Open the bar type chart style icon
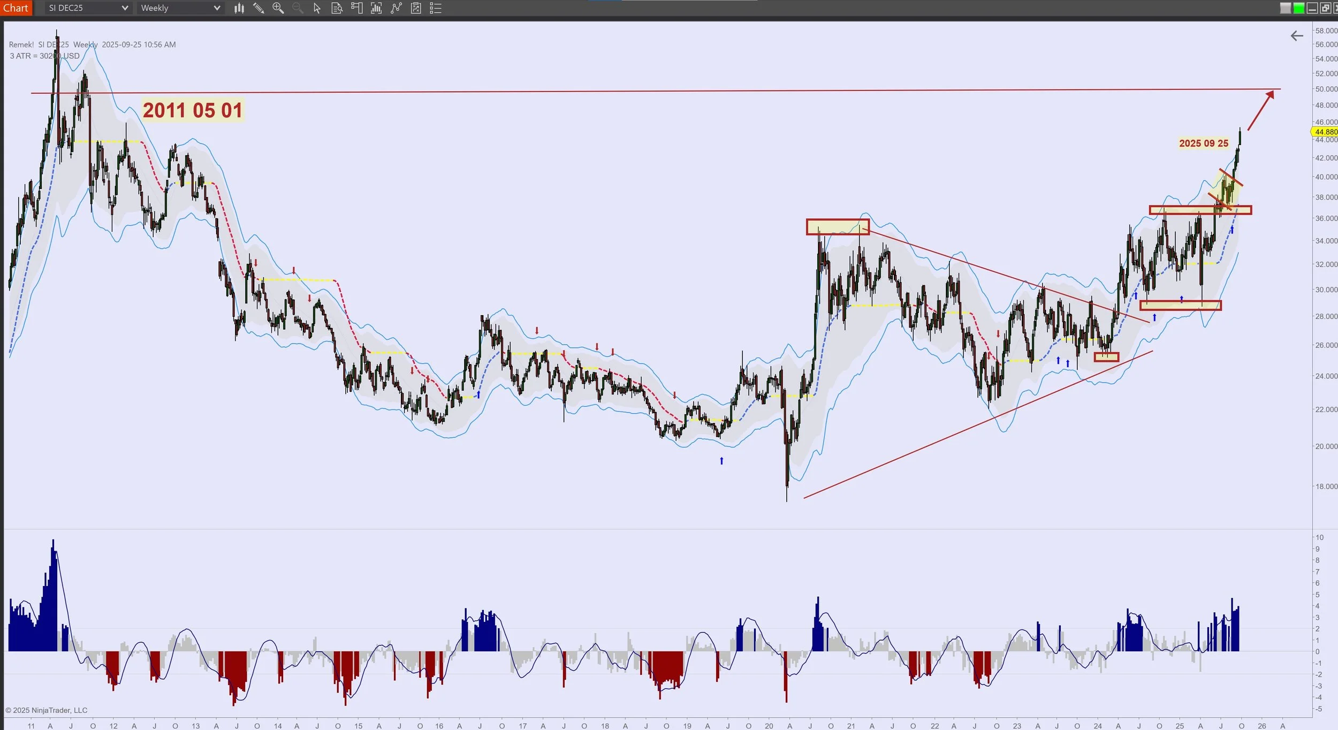This screenshot has height=730, width=1338. (239, 8)
